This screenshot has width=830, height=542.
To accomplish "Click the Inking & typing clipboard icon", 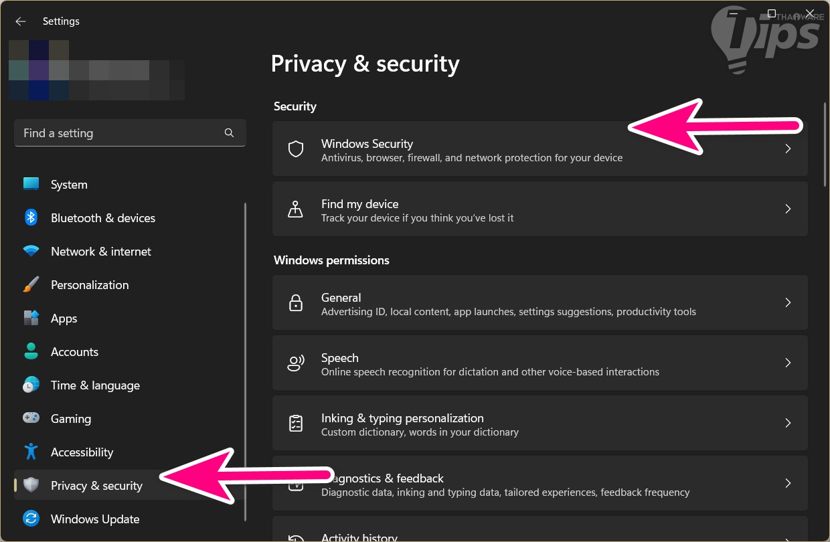I will 295,423.
